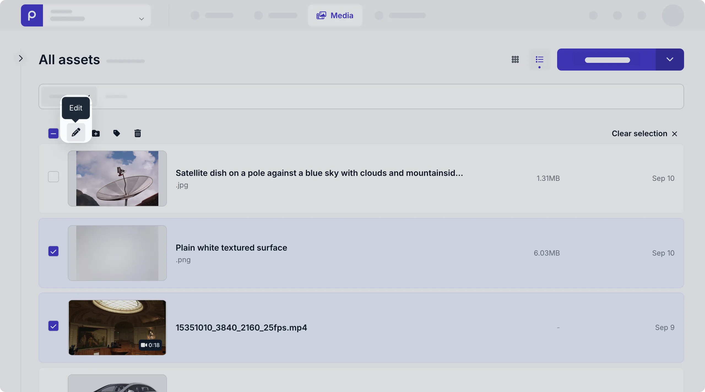Click the 15351010_3840_2160_25fps.mp4 filename
Image resolution: width=705 pixels, height=392 pixels.
(x=241, y=327)
